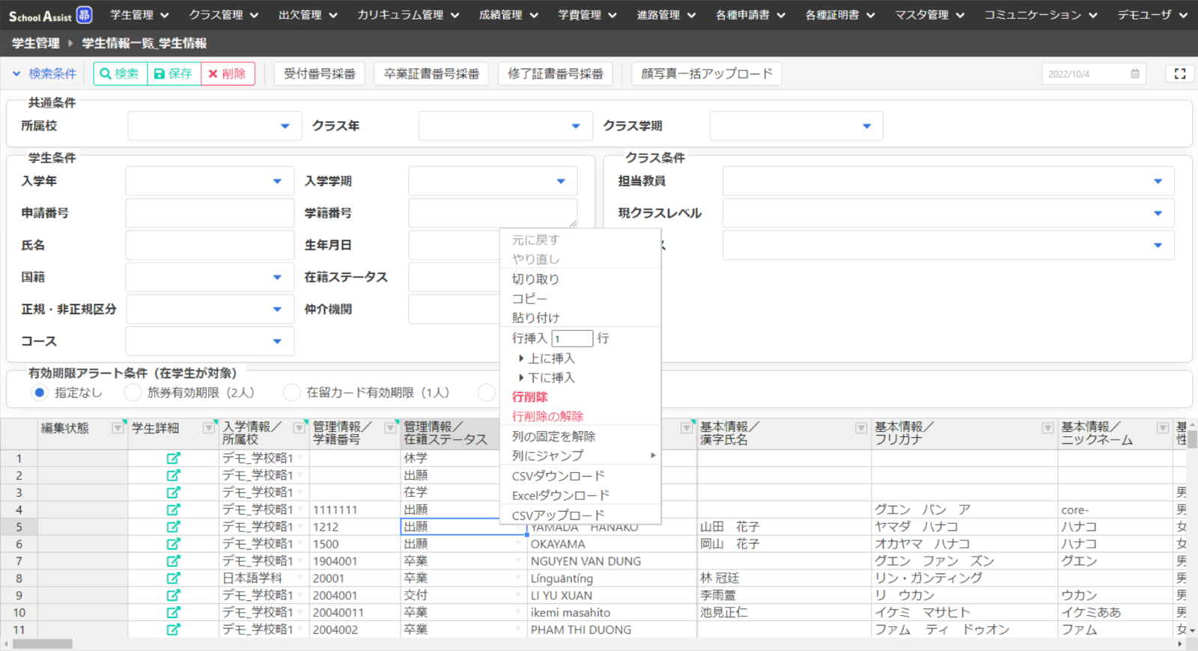
Task: Open 入学学期 dropdown
Action: [x=493, y=181]
